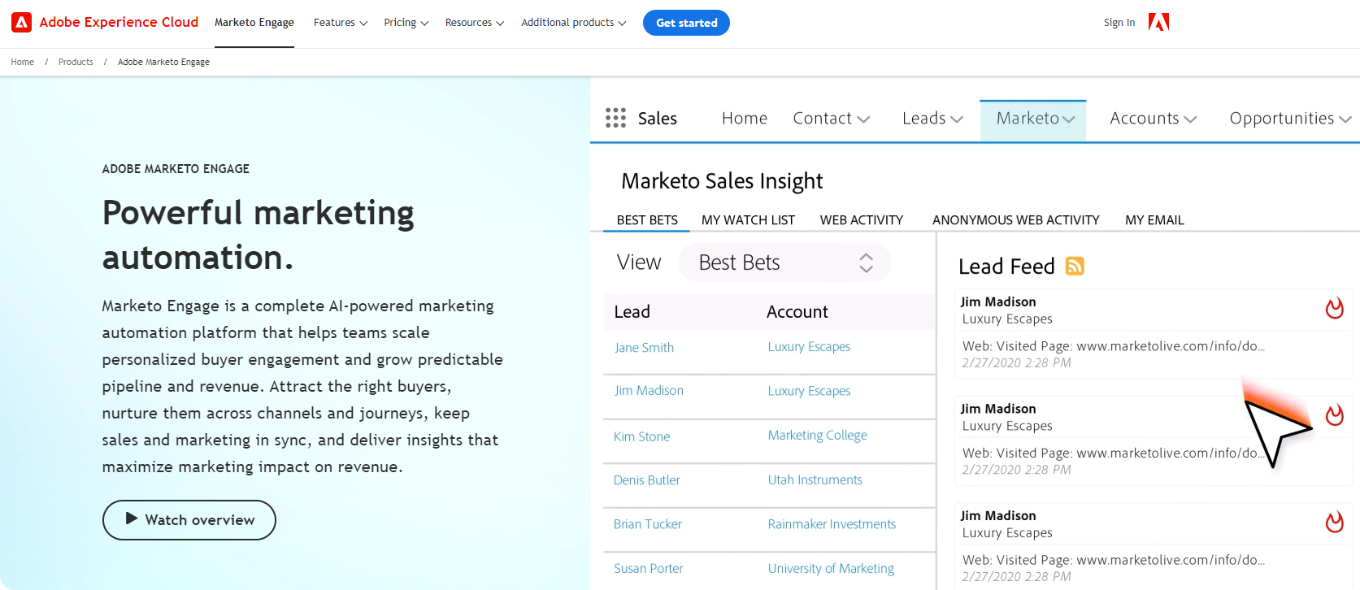Switch to the MY WATCH LIST tab
The height and width of the screenshot is (590, 1360).
(x=748, y=220)
